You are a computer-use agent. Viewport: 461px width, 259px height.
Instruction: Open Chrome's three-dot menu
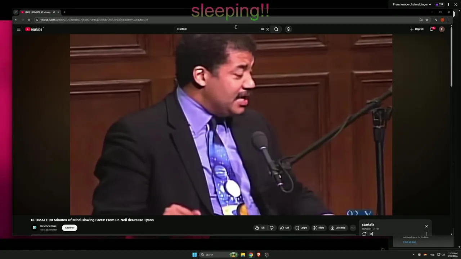[x=449, y=20]
